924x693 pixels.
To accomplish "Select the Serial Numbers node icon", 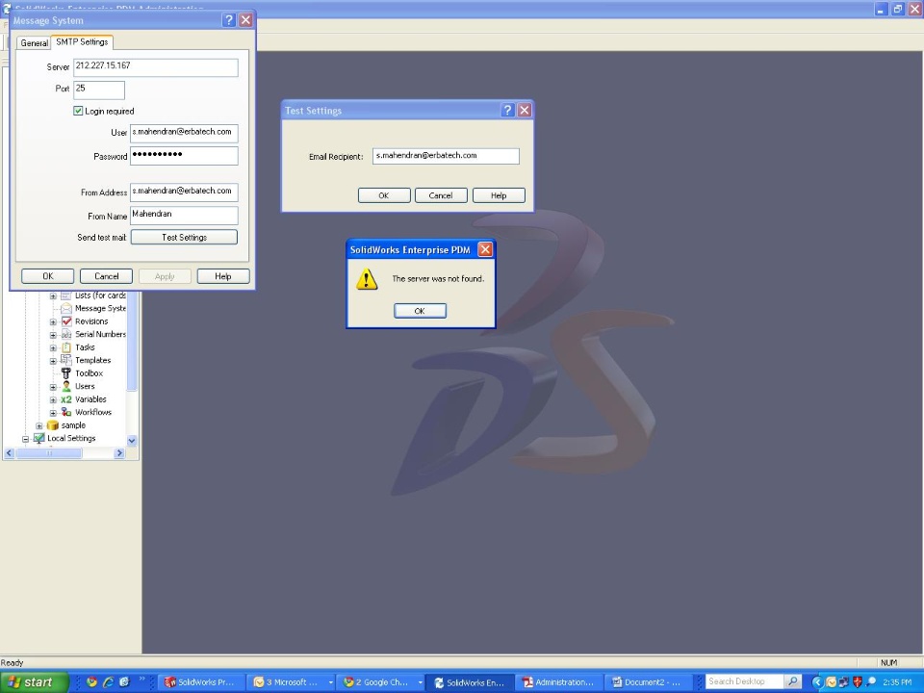I will click(x=66, y=334).
